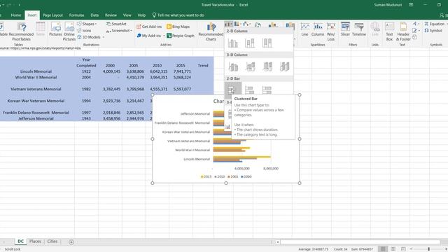This screenshot has height=252, width=448.
Task: Insert Header & Footer
Action: pyautogui.click(x=403, y=31)
